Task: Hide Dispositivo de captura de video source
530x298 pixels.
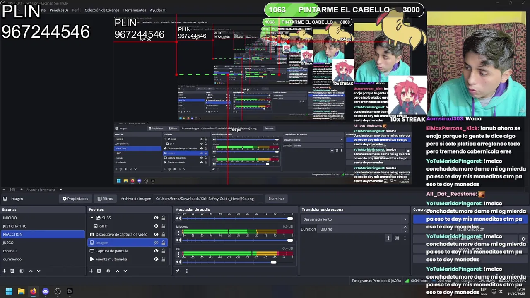Action: (156, 234)
